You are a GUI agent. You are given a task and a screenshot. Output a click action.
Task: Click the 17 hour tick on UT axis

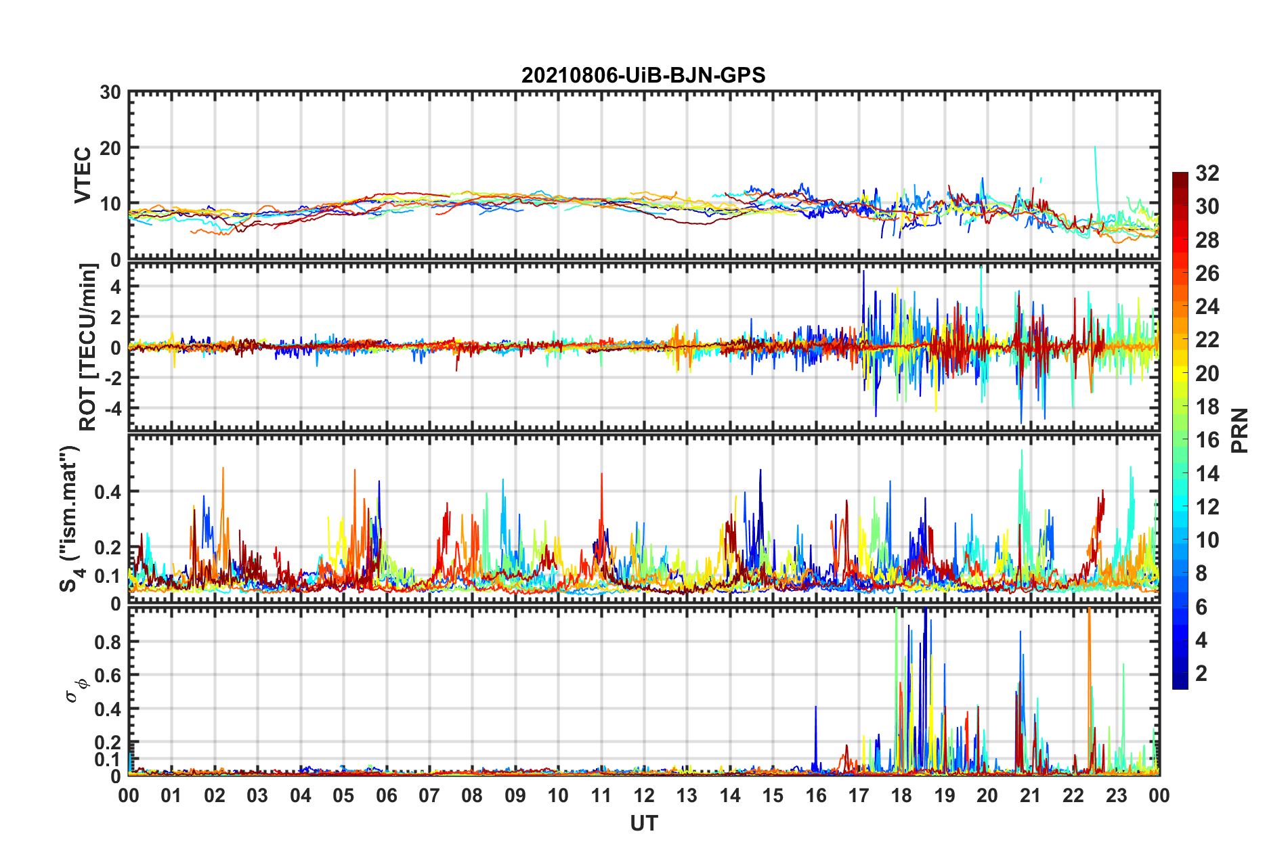(x=859, y=795)
